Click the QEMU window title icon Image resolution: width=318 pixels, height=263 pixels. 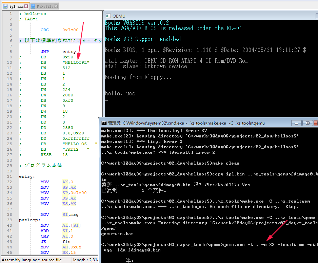pos(108,16)
